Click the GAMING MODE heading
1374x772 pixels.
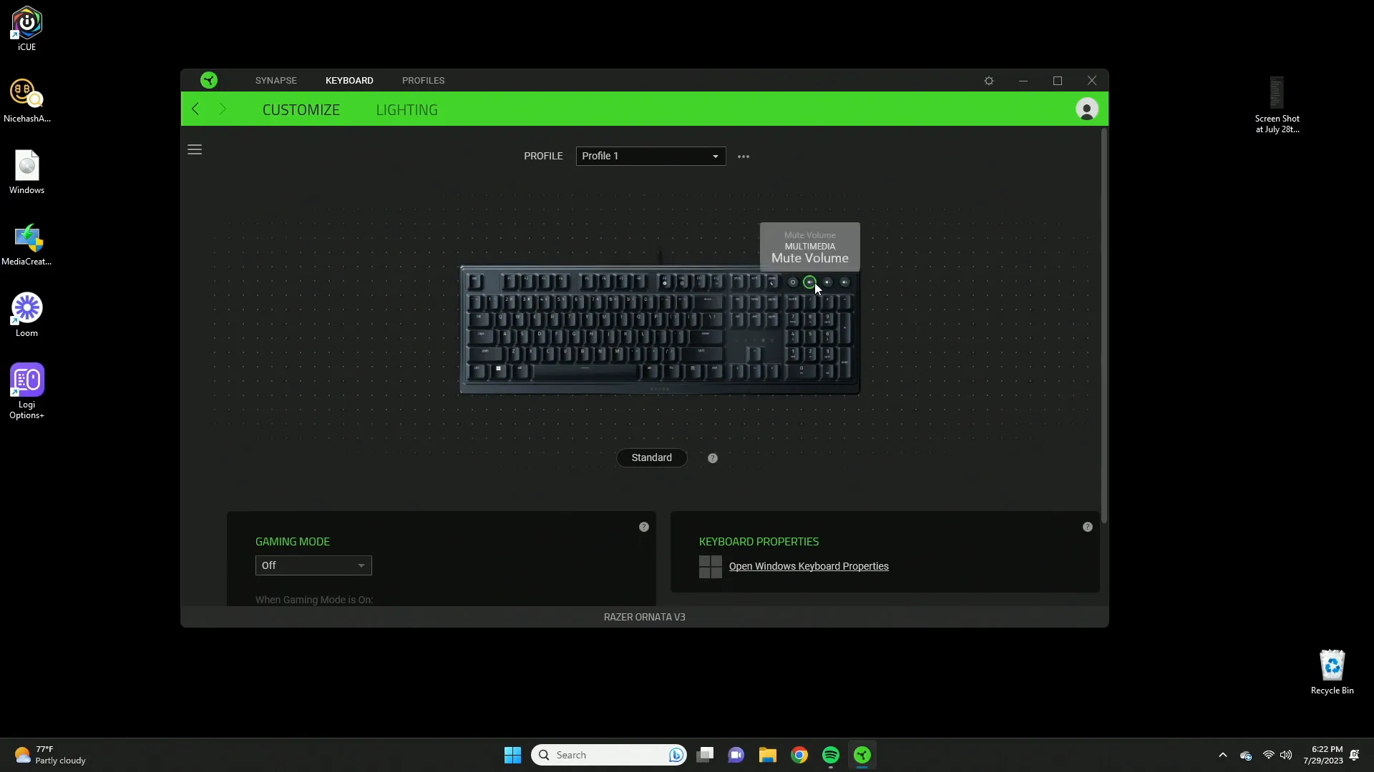coord(293,542)
